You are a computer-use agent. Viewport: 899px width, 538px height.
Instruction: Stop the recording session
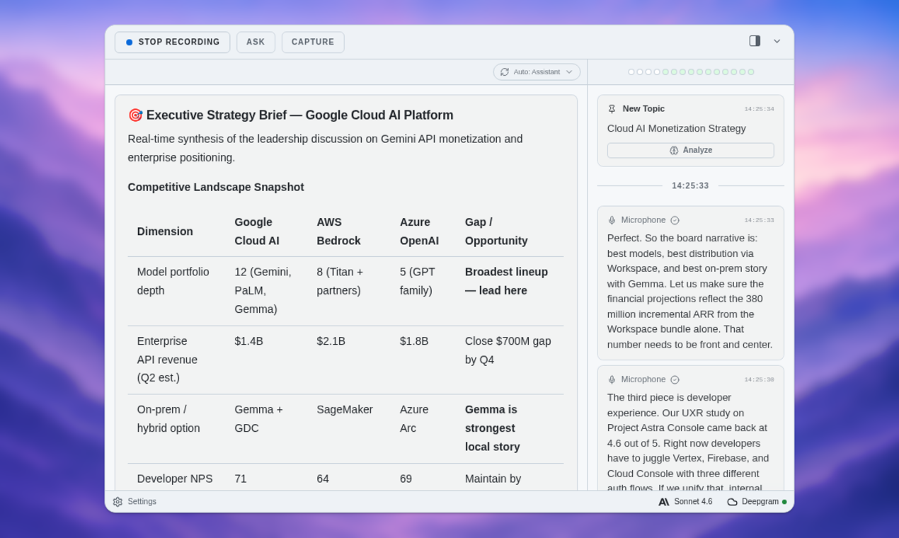(x=172, y=42)
